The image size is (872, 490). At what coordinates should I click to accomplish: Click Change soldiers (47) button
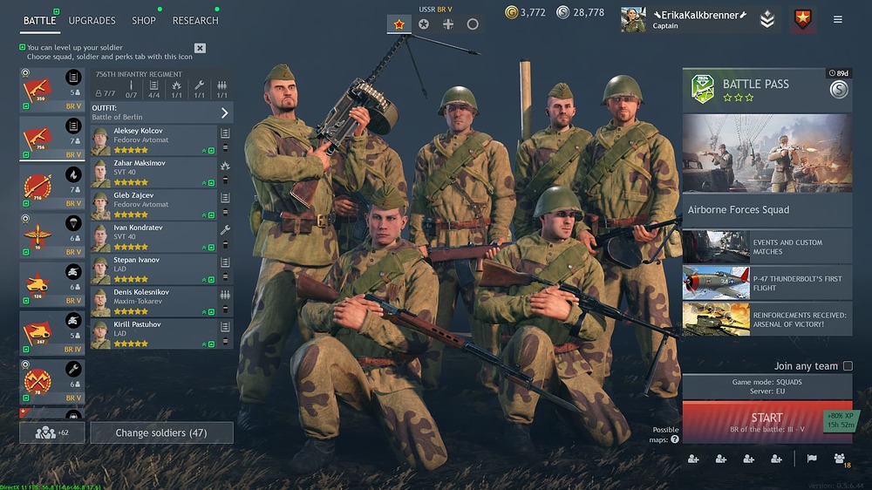pyautogui.click(x=161, y=432)
